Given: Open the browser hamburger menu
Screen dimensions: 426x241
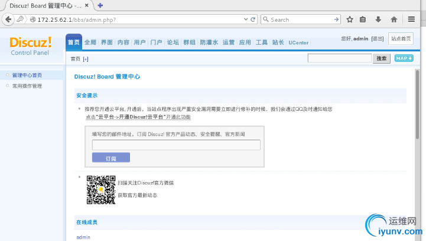Looking at the screenshot, I should tap(411, 19).
